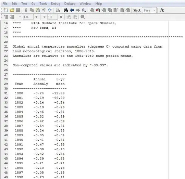185x179 pixels.
Task: Click the Exit debug mode icon
Action: (128, 10)
